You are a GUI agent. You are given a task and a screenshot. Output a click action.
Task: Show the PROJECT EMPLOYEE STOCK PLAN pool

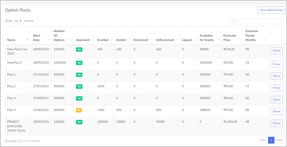[x=276, y=123]
